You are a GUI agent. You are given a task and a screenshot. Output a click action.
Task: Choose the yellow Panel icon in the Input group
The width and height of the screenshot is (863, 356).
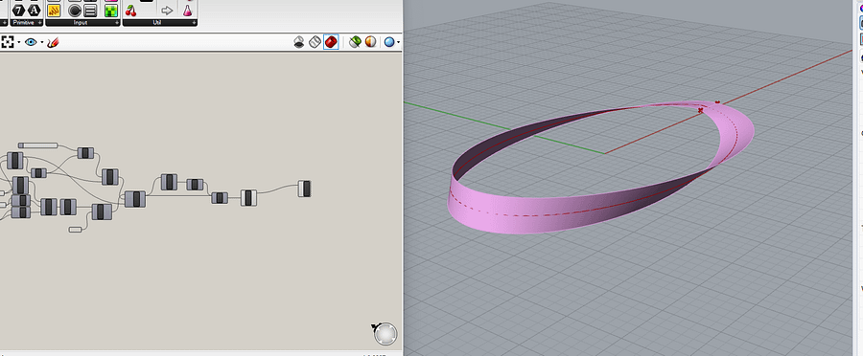pos(54,11)
